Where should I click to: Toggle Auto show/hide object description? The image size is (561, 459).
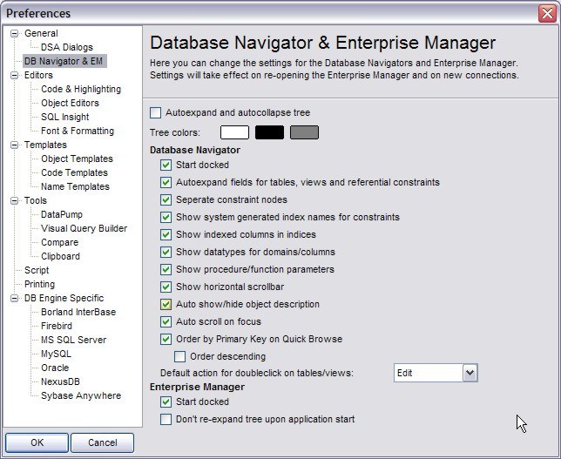[166, 305]
